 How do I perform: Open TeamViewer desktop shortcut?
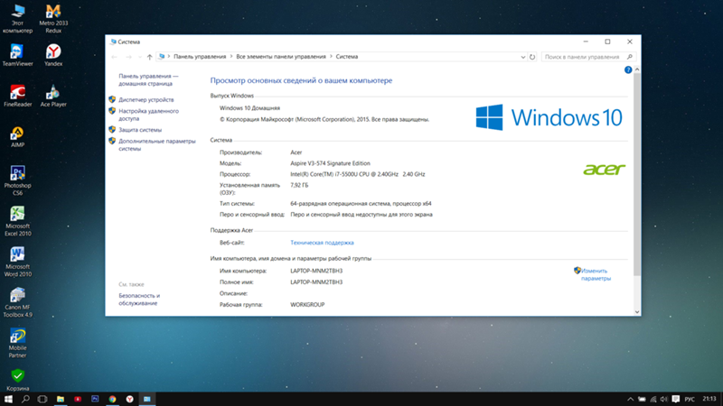17,55
